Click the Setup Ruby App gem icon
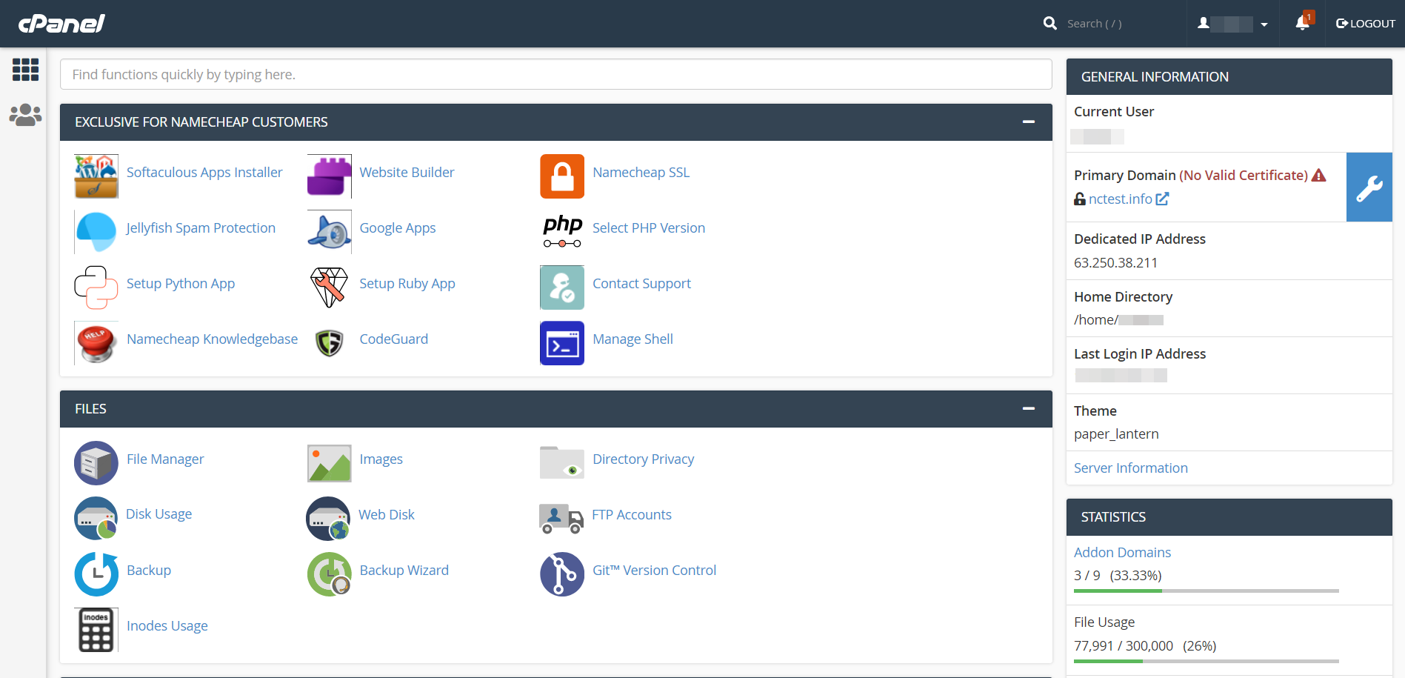The height and width of the screenshot is (678, 1405). point(330,288)
